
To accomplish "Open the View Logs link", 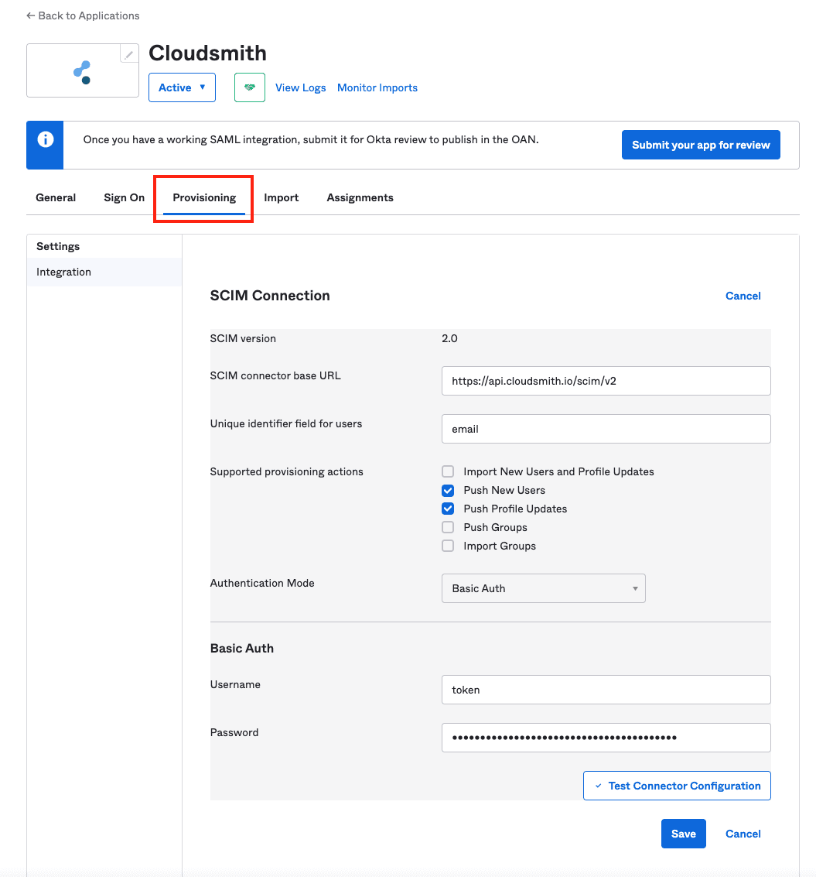I will [x=300, y=87].
